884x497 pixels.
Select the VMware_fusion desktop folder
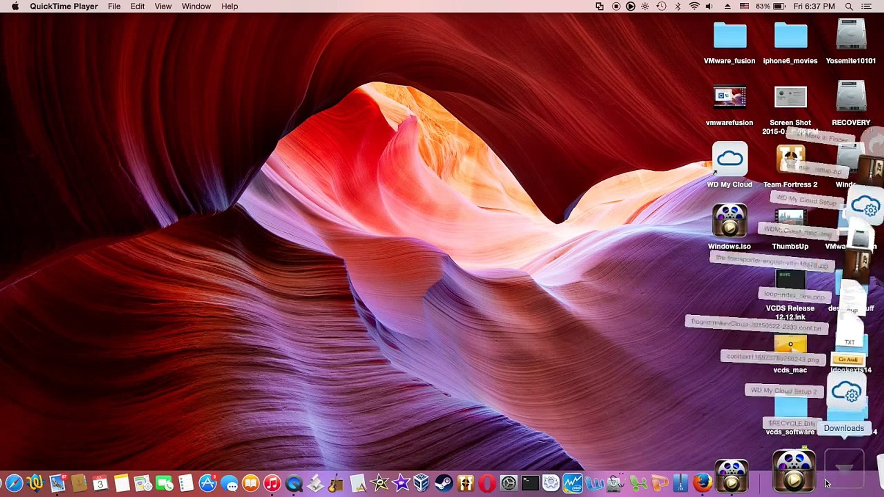pyautogui.click(x=729, y=36)
